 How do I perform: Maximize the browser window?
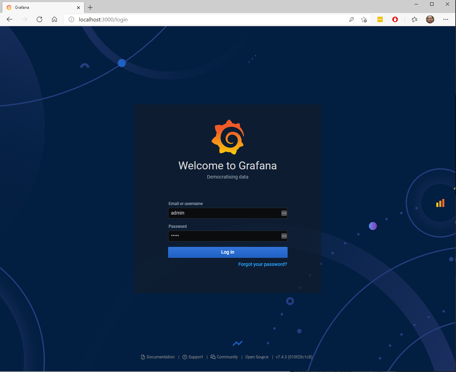[x=432, y=4]
